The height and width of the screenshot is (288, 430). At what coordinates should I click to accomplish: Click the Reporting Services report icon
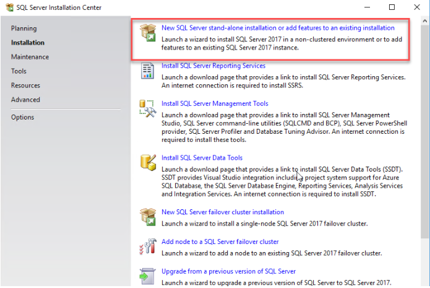(147, 71)
